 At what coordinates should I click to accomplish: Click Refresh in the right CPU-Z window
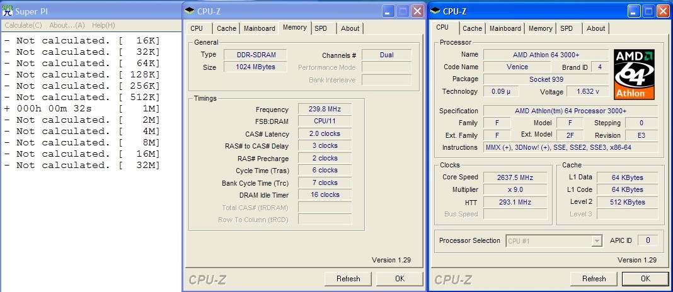594,279
